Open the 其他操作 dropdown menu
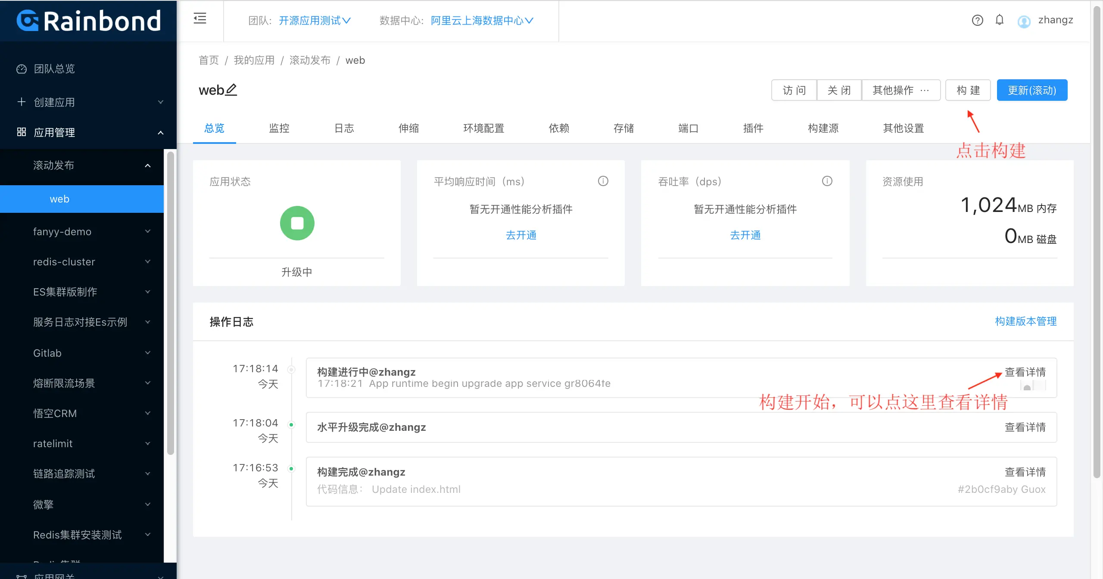1103x579 pixels. click(x=900, y=90)
